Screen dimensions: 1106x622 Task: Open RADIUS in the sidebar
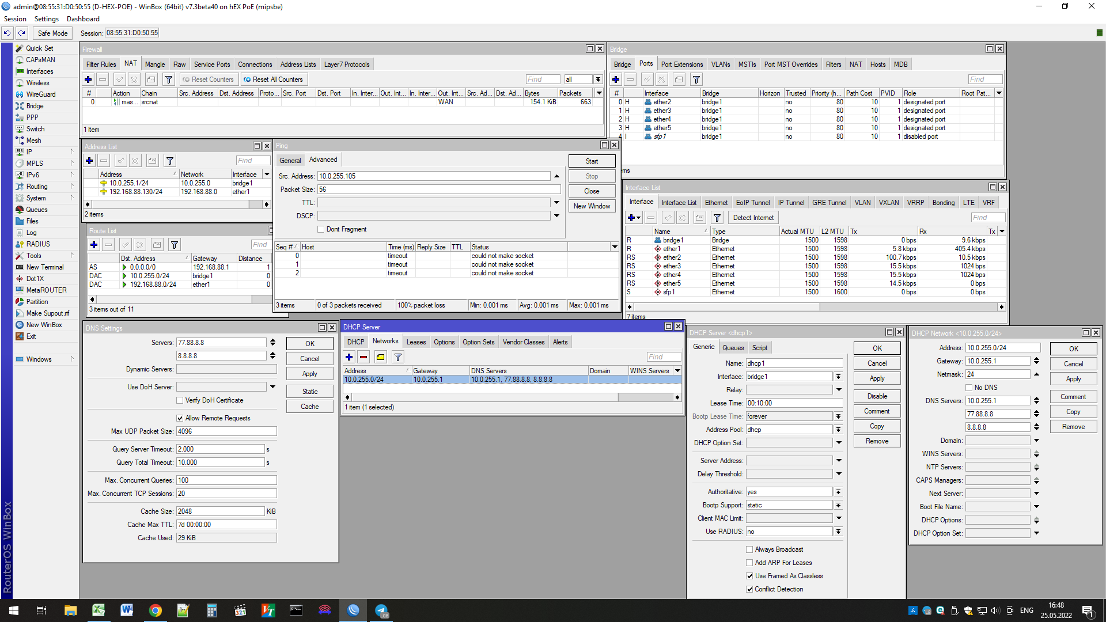(38, 244)
